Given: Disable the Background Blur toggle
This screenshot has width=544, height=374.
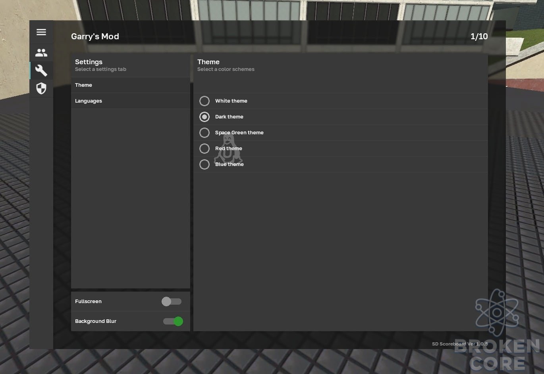Looking at the screenshot, I should click(173, 321).
